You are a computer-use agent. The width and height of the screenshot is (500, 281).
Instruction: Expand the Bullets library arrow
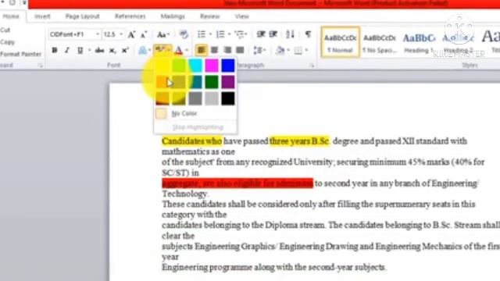(210, 34)
